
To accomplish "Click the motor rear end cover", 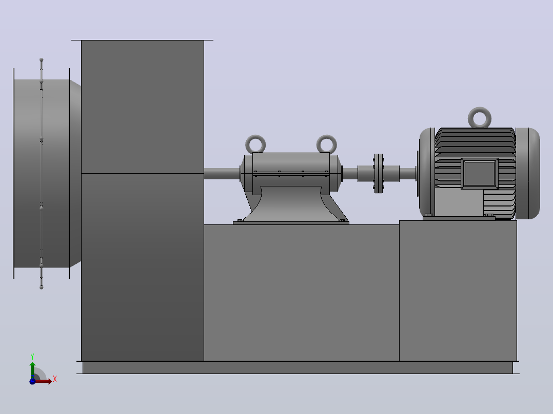I will pyautogui.click(x=528, y=173).
